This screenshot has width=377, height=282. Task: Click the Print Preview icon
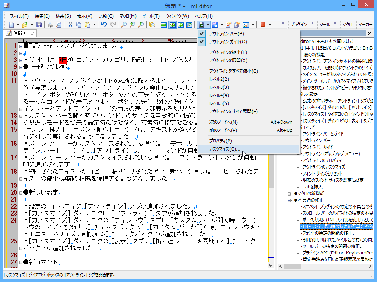point(59,25)
